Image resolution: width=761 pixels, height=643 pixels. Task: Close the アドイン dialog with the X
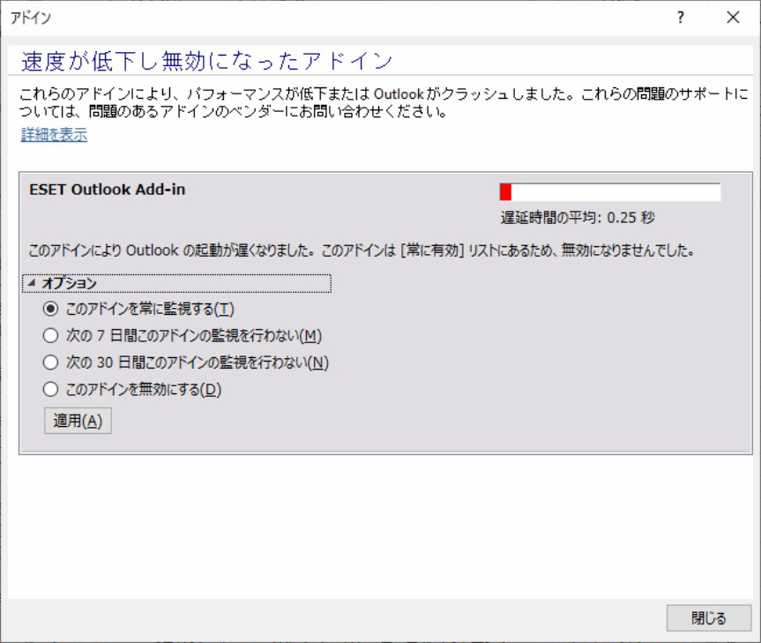pos(733,18)
